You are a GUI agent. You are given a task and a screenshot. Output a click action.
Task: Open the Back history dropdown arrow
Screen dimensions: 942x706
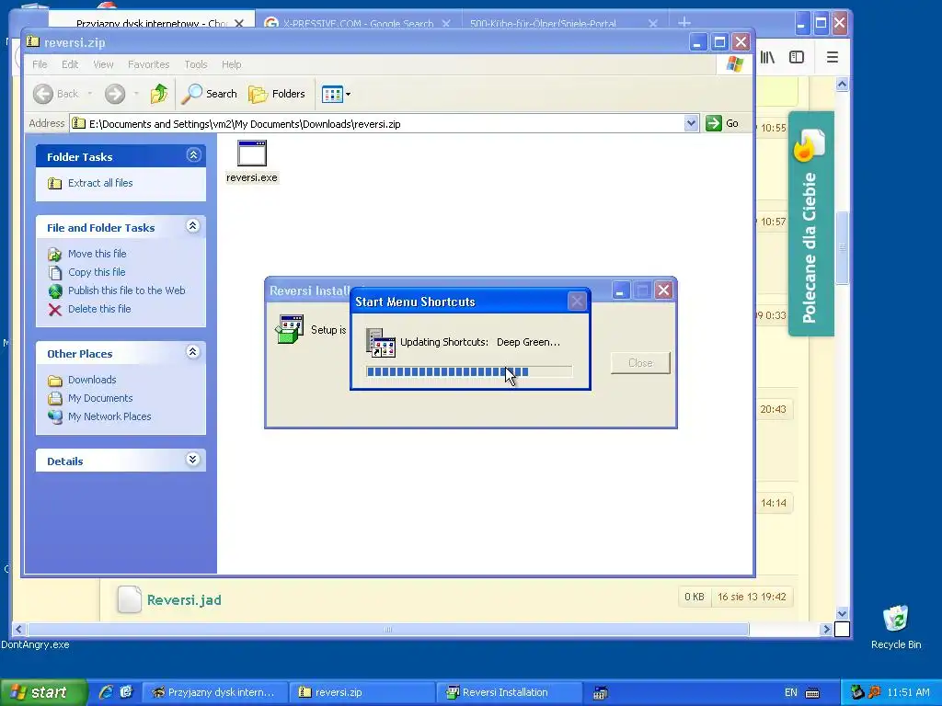pyautogui.click(x=90, y=94)
